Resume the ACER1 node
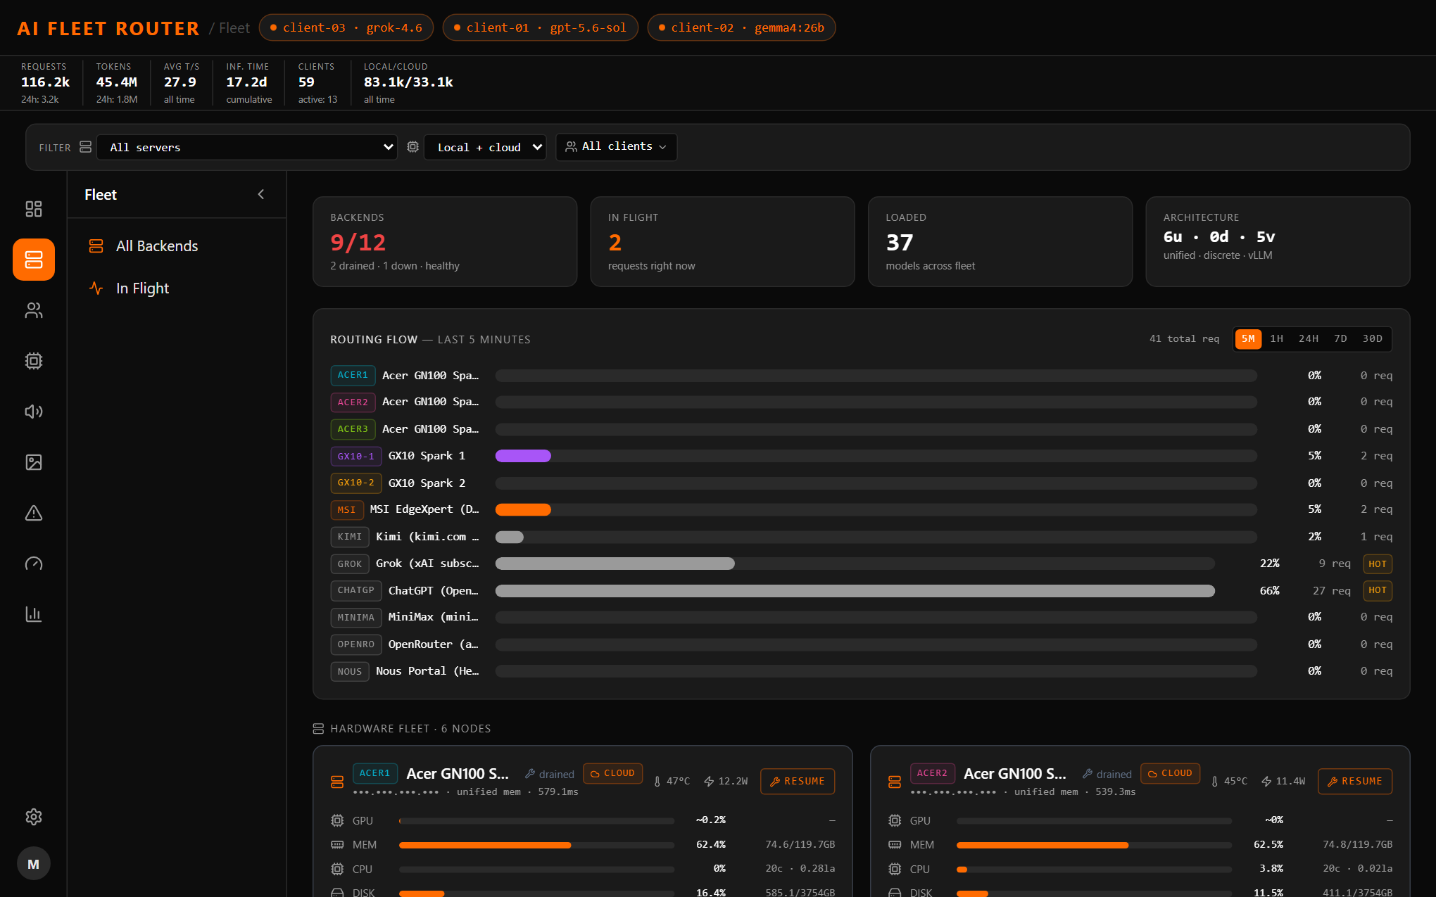Image resolution: width=1436 pixels, height=897 pixels. (798, 782)
